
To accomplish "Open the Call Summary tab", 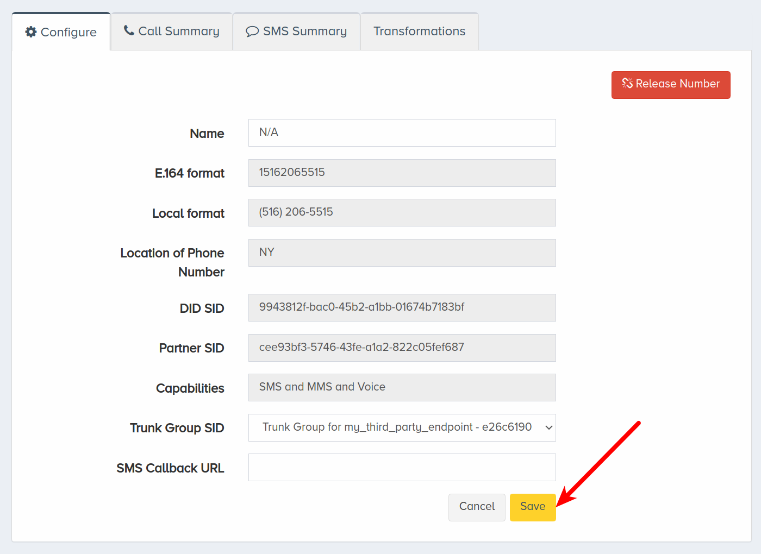I will pos(172,32).
